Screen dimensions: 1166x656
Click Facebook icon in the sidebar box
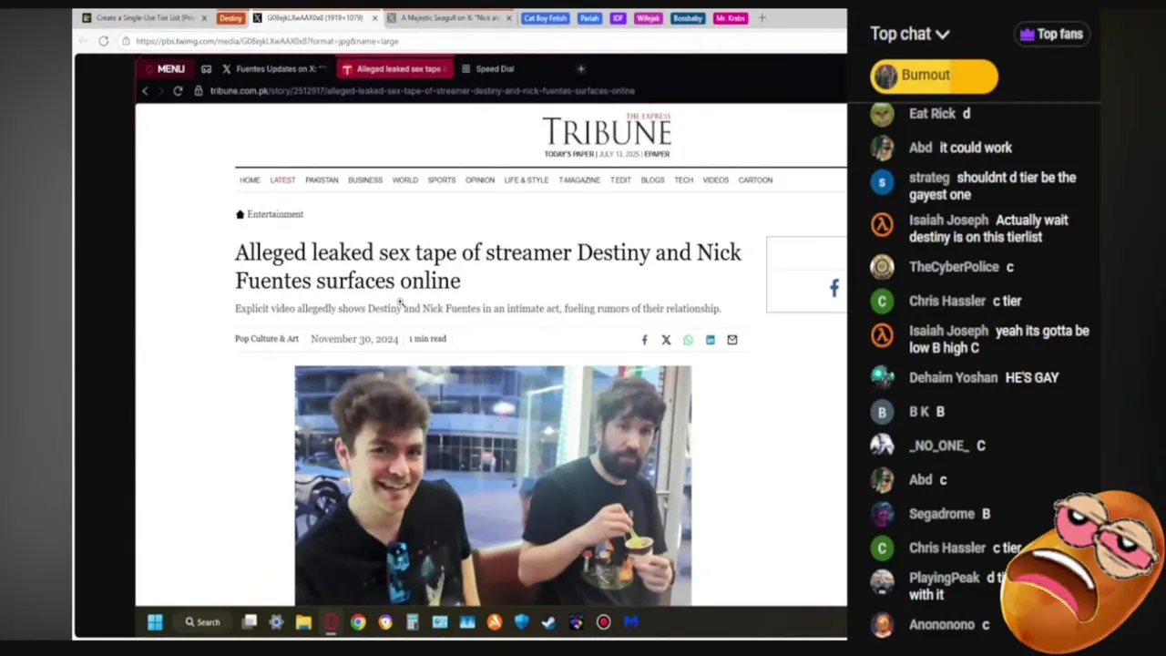pyautogui.click(x=834, y=288)
